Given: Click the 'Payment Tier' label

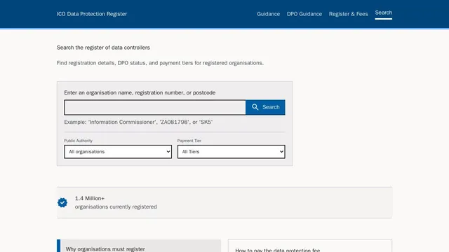Looking at the screenshot, I should coord(189,141).
